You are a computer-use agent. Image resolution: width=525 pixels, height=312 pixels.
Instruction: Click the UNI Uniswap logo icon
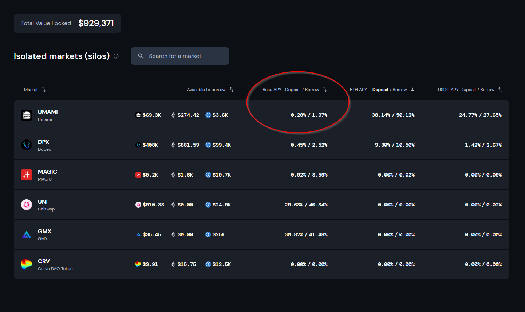pos(27,205)
